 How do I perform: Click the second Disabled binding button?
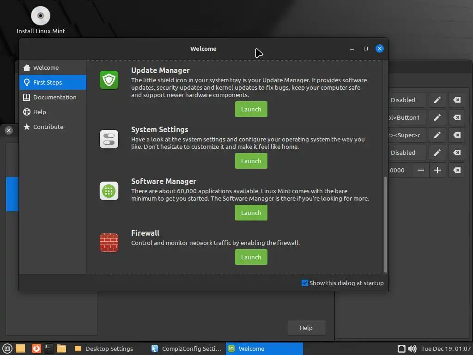[407, 153]
